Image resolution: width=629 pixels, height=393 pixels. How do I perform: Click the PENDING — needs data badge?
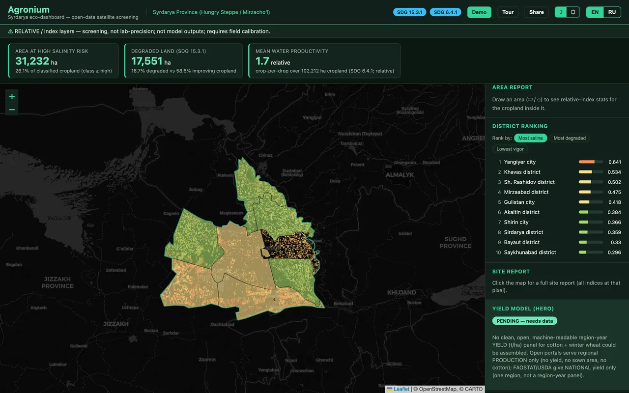click(x=525, y=321)
